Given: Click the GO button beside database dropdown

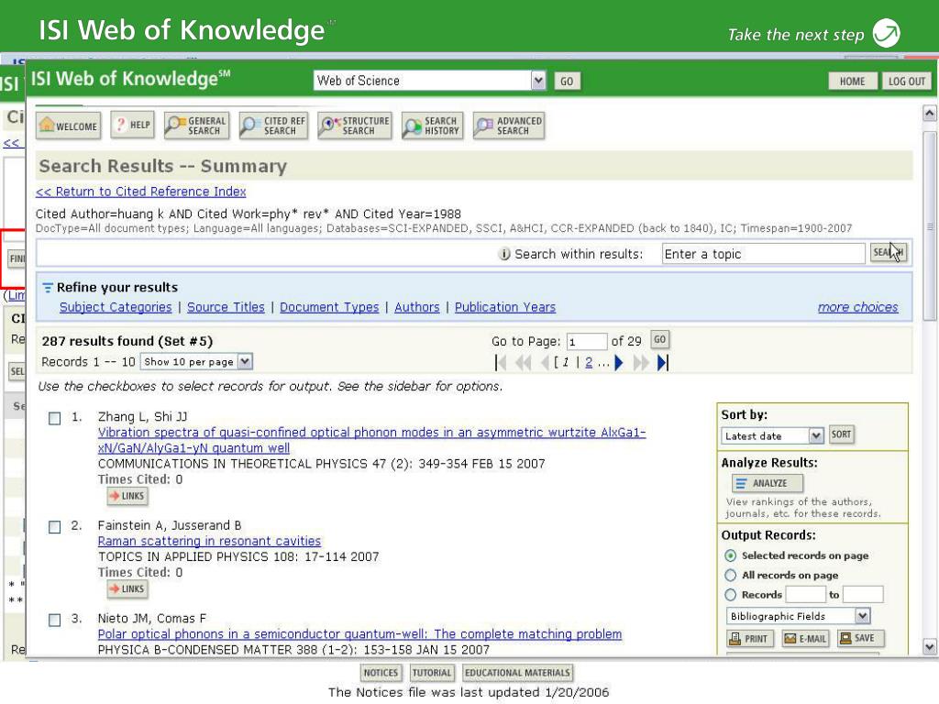Looking at the screenshot, I should tap(567, 81).
